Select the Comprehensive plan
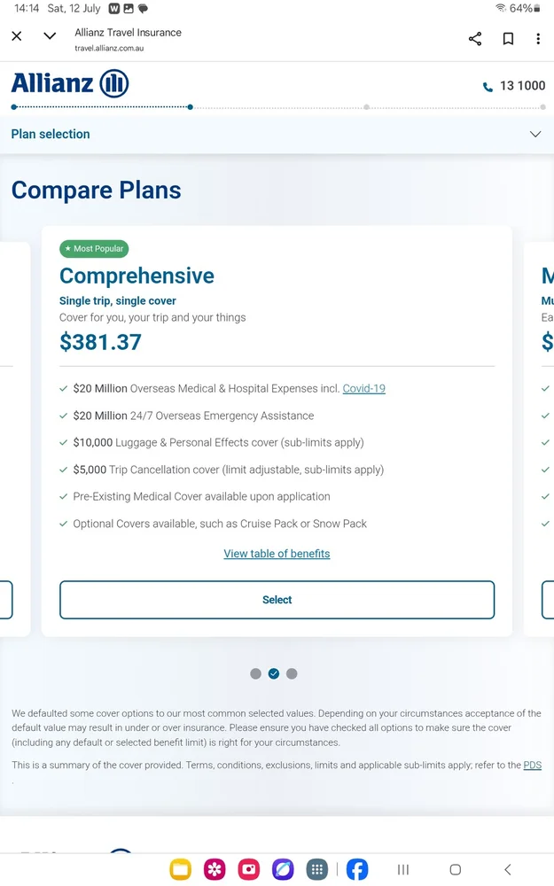Image resolution: width=554 pixels, height=886 pixels. click(277, 600)
